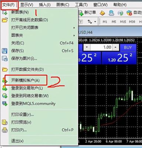142x148 pixels.
Task: Open the 图表(C) menu
Action: [63, 5]
